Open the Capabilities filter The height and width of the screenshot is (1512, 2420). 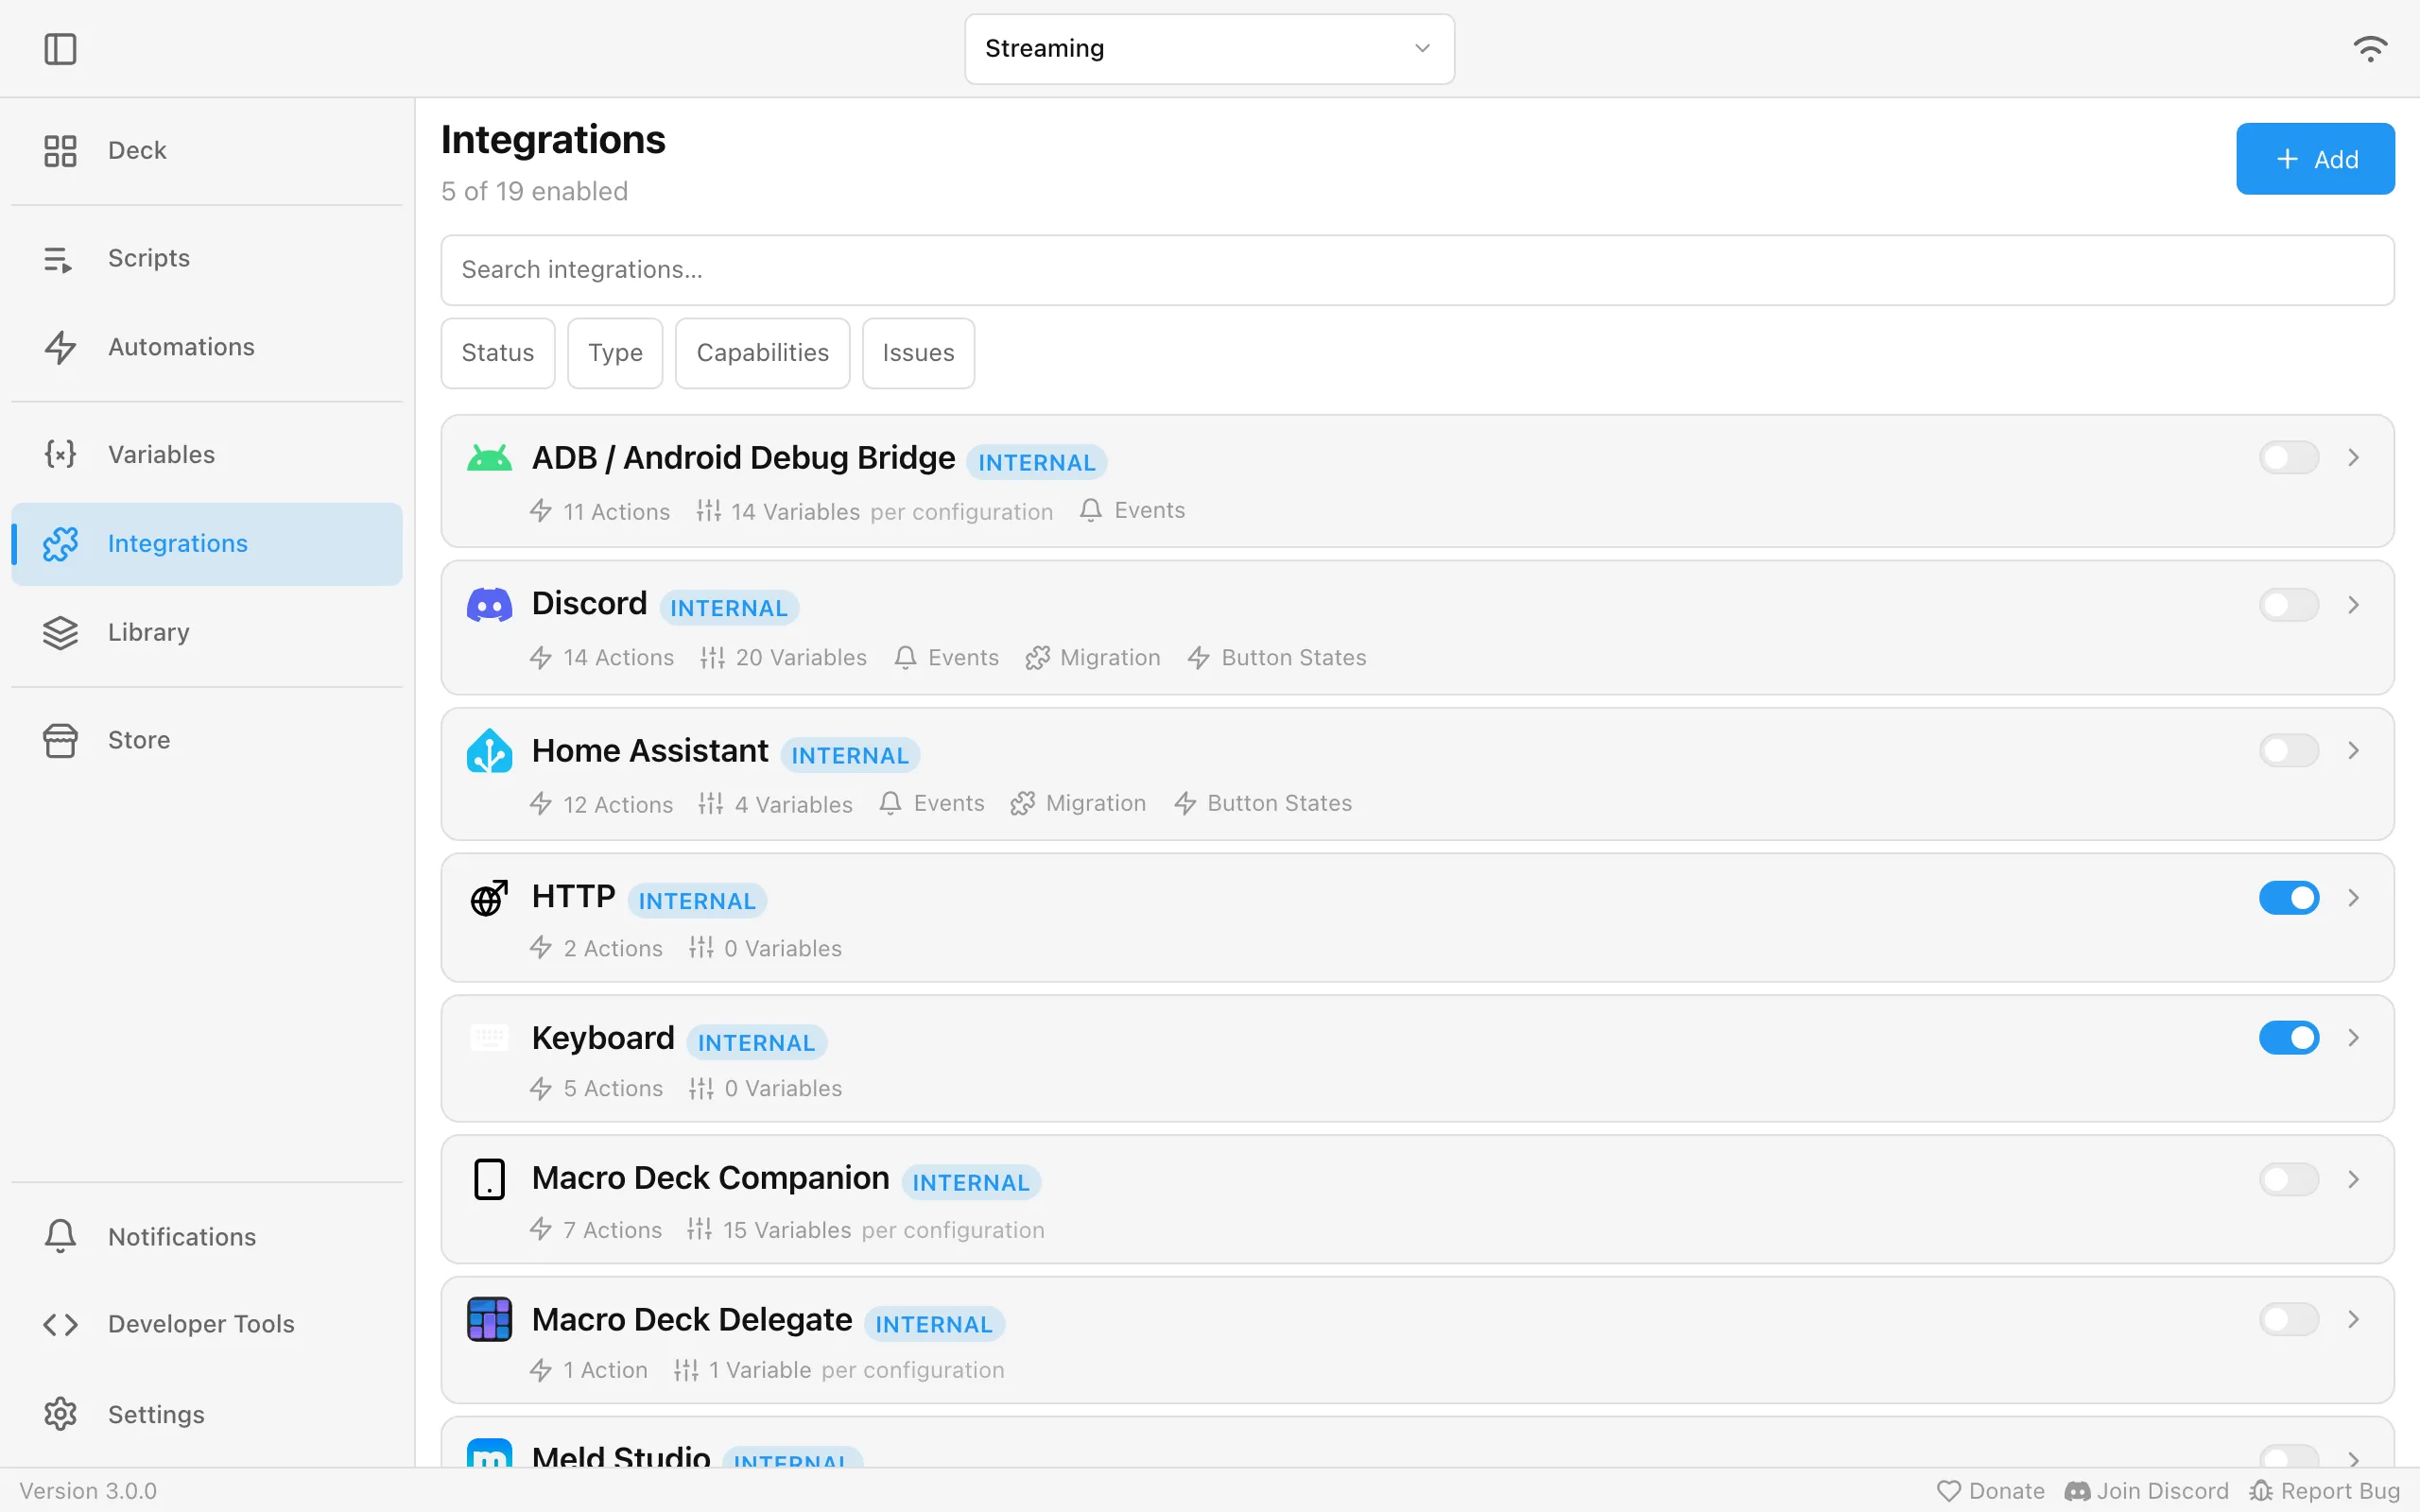(x=762, y=353)
